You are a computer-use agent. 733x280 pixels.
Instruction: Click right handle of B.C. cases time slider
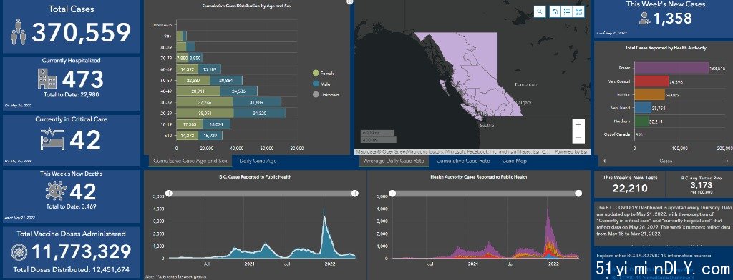(355, 193)
